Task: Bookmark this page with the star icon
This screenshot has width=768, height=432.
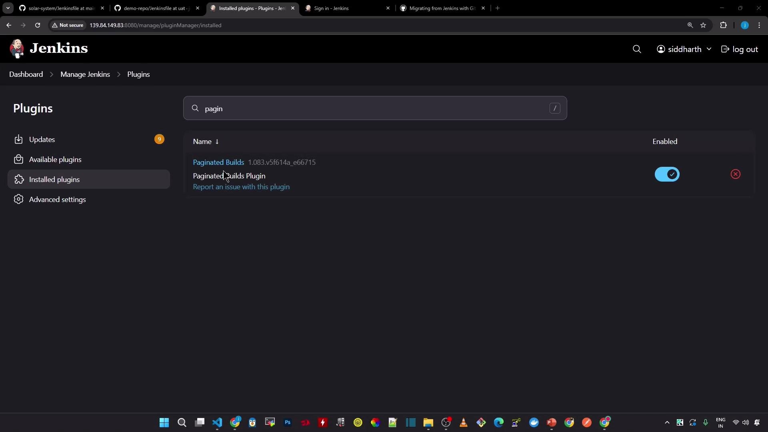Action: coord(703,25)
